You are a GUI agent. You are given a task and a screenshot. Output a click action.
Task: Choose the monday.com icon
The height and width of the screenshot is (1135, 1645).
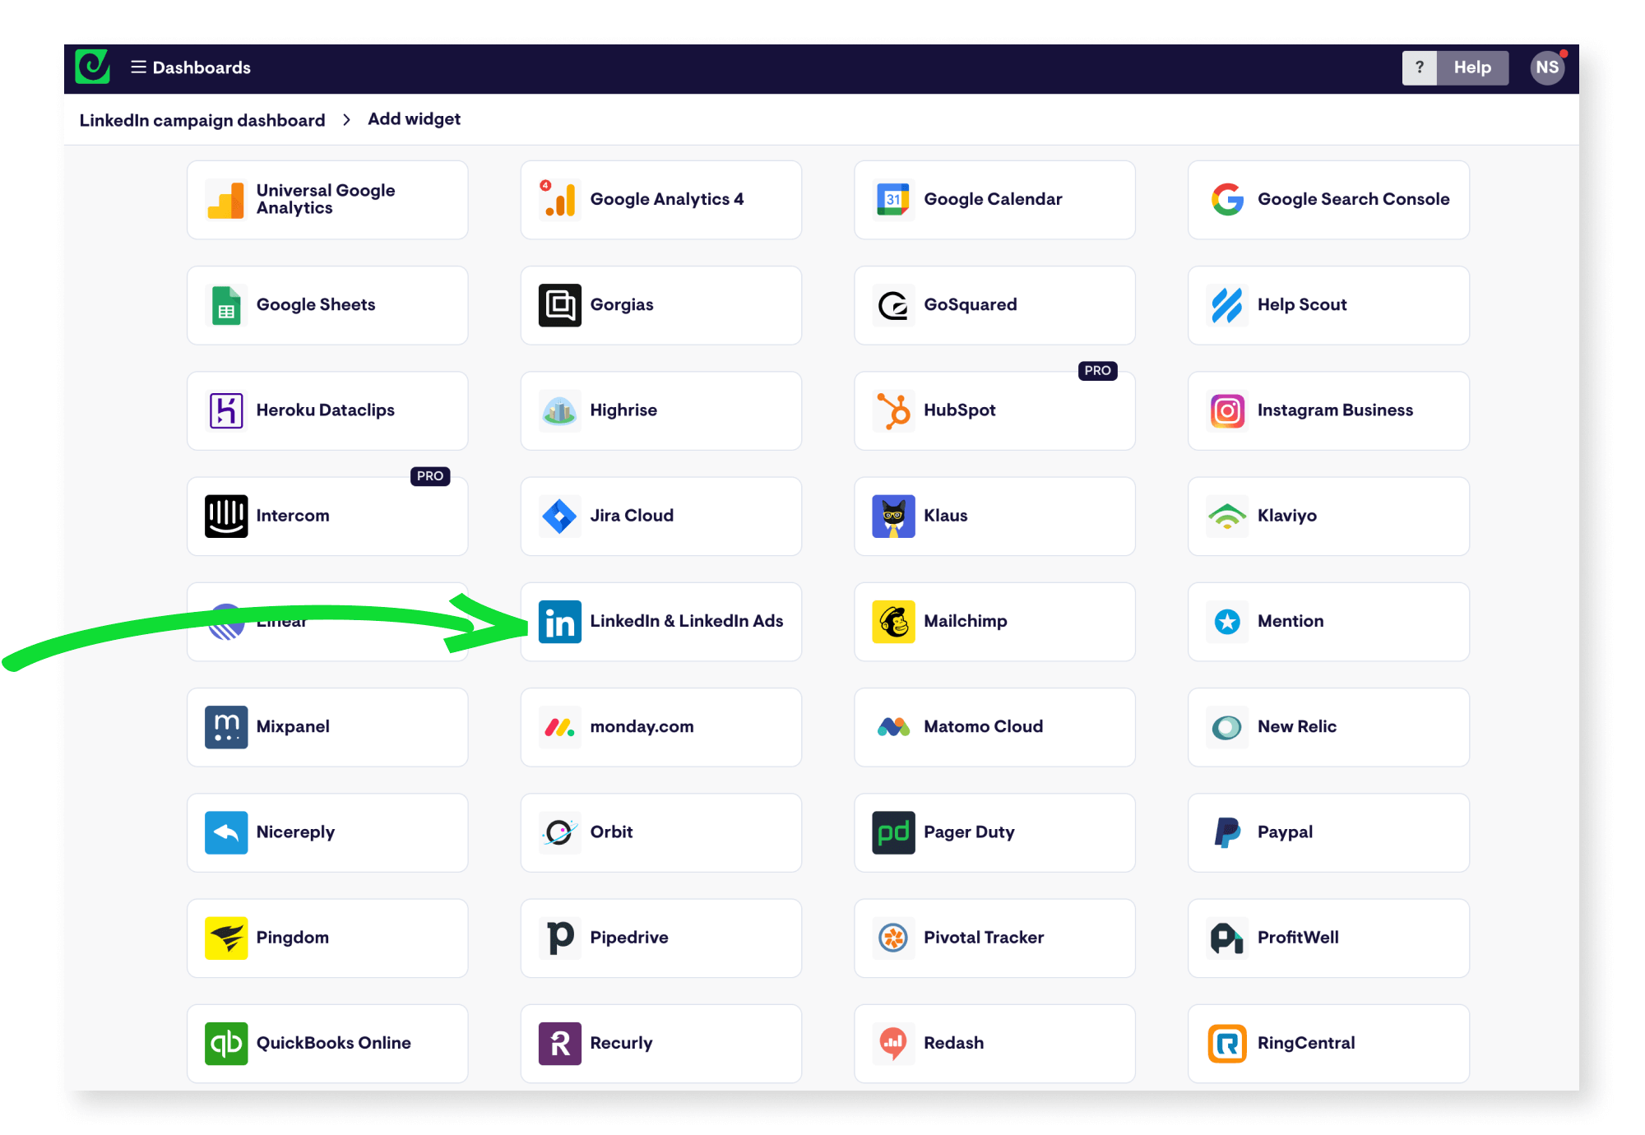tap(560, 727)
